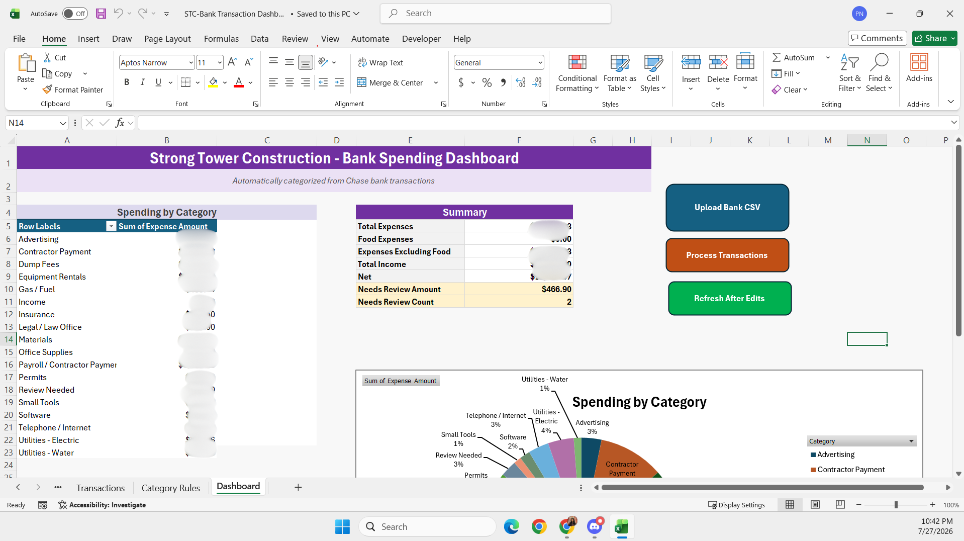The height and width of the screenshot is (541, 964).
Task: Click the Align Left icon
Action: click(x=273, y=82)
